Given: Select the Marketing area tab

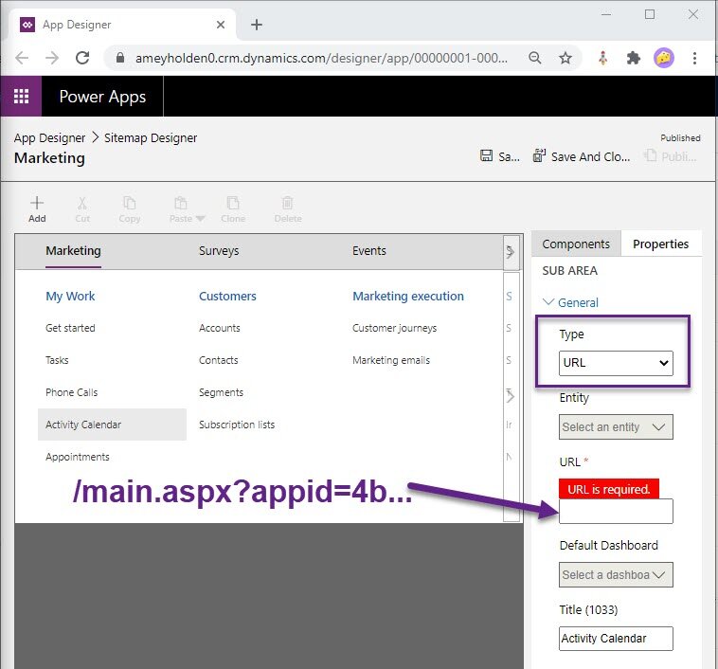Looking at the screenshot, I should tap(73, 251).
